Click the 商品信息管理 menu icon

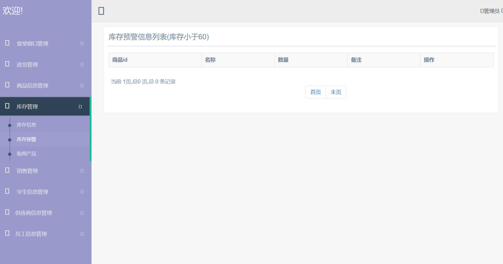click(x=7, y=85)
